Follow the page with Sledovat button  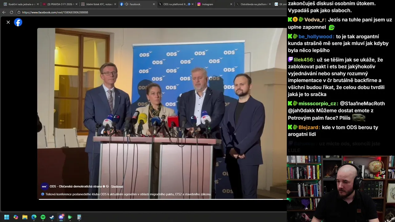coord(117,187)
